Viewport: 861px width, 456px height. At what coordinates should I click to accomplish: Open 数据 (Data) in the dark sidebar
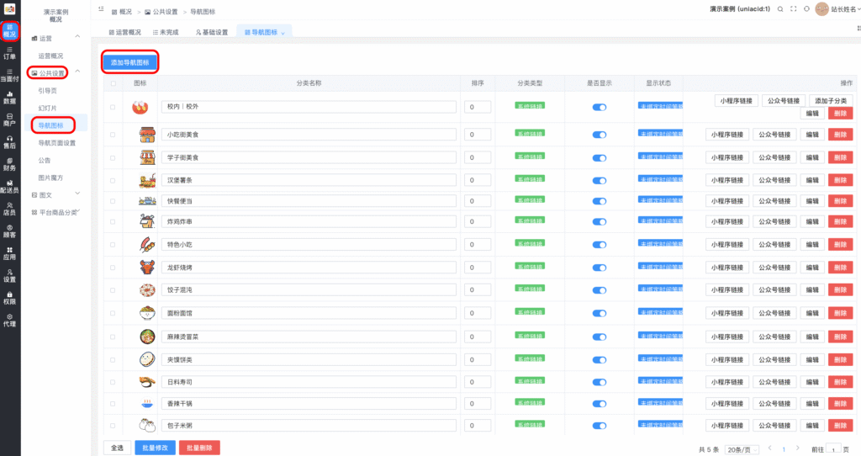(10, 98)
